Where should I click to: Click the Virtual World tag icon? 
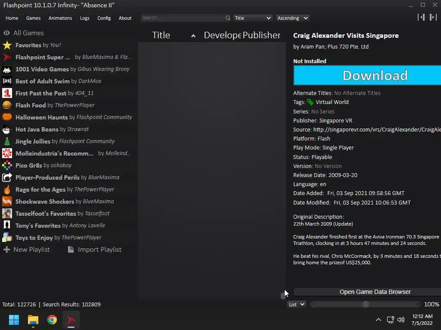pos(310,102)
